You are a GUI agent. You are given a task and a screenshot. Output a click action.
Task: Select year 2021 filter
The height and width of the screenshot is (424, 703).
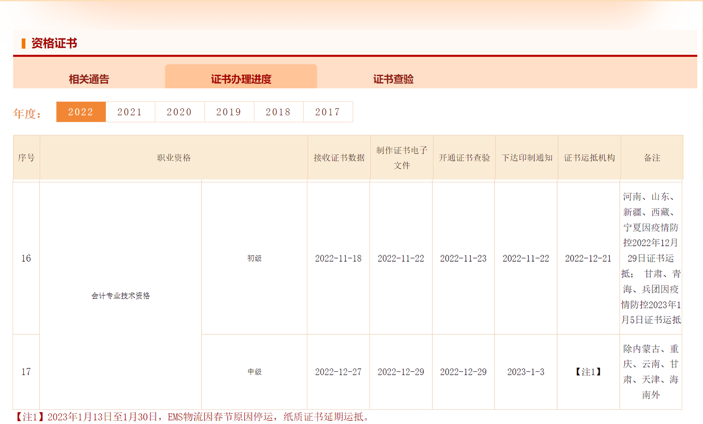[130, 112]
